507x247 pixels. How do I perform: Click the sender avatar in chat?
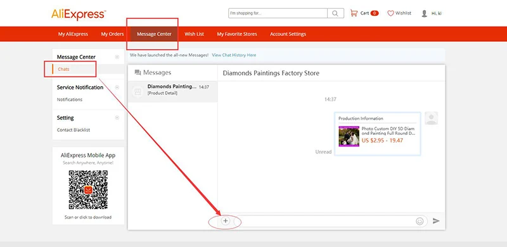pos(432,118)
